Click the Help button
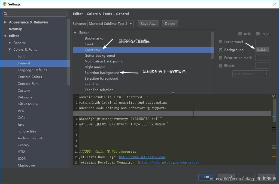 (266, 177)
